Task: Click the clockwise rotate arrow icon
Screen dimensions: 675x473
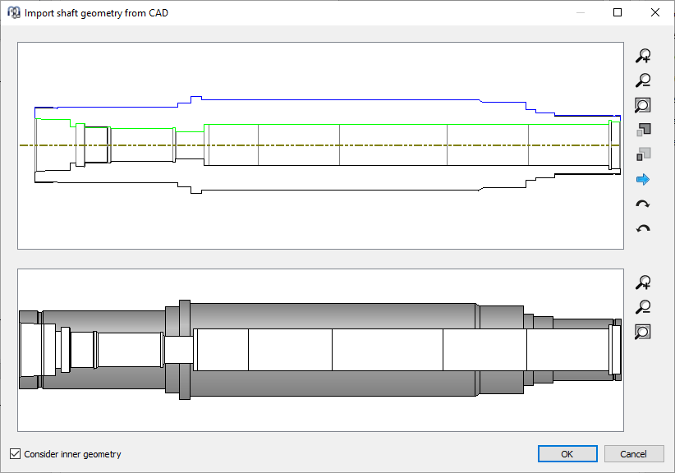Action: click(643, 204)
